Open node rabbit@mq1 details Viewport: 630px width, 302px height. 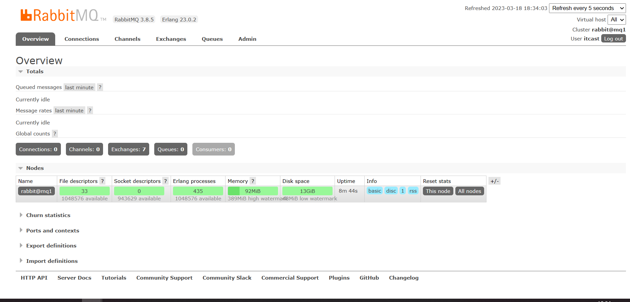[x=36, y=191]
